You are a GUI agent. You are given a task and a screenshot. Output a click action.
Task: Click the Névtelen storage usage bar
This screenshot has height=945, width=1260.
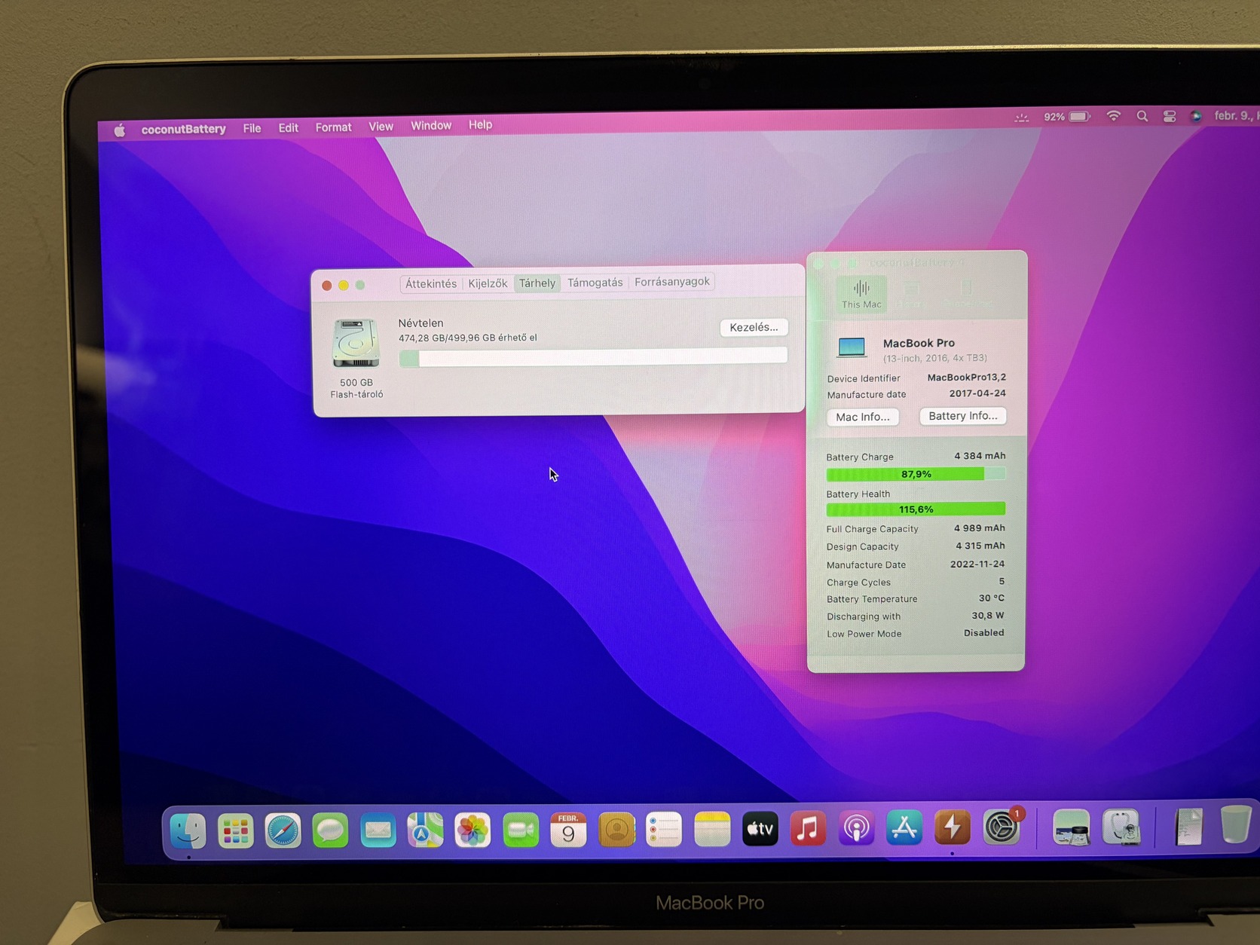tap(593, 356)
